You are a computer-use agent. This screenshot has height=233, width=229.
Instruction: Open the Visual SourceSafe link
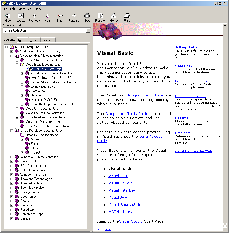pos(125,204)
